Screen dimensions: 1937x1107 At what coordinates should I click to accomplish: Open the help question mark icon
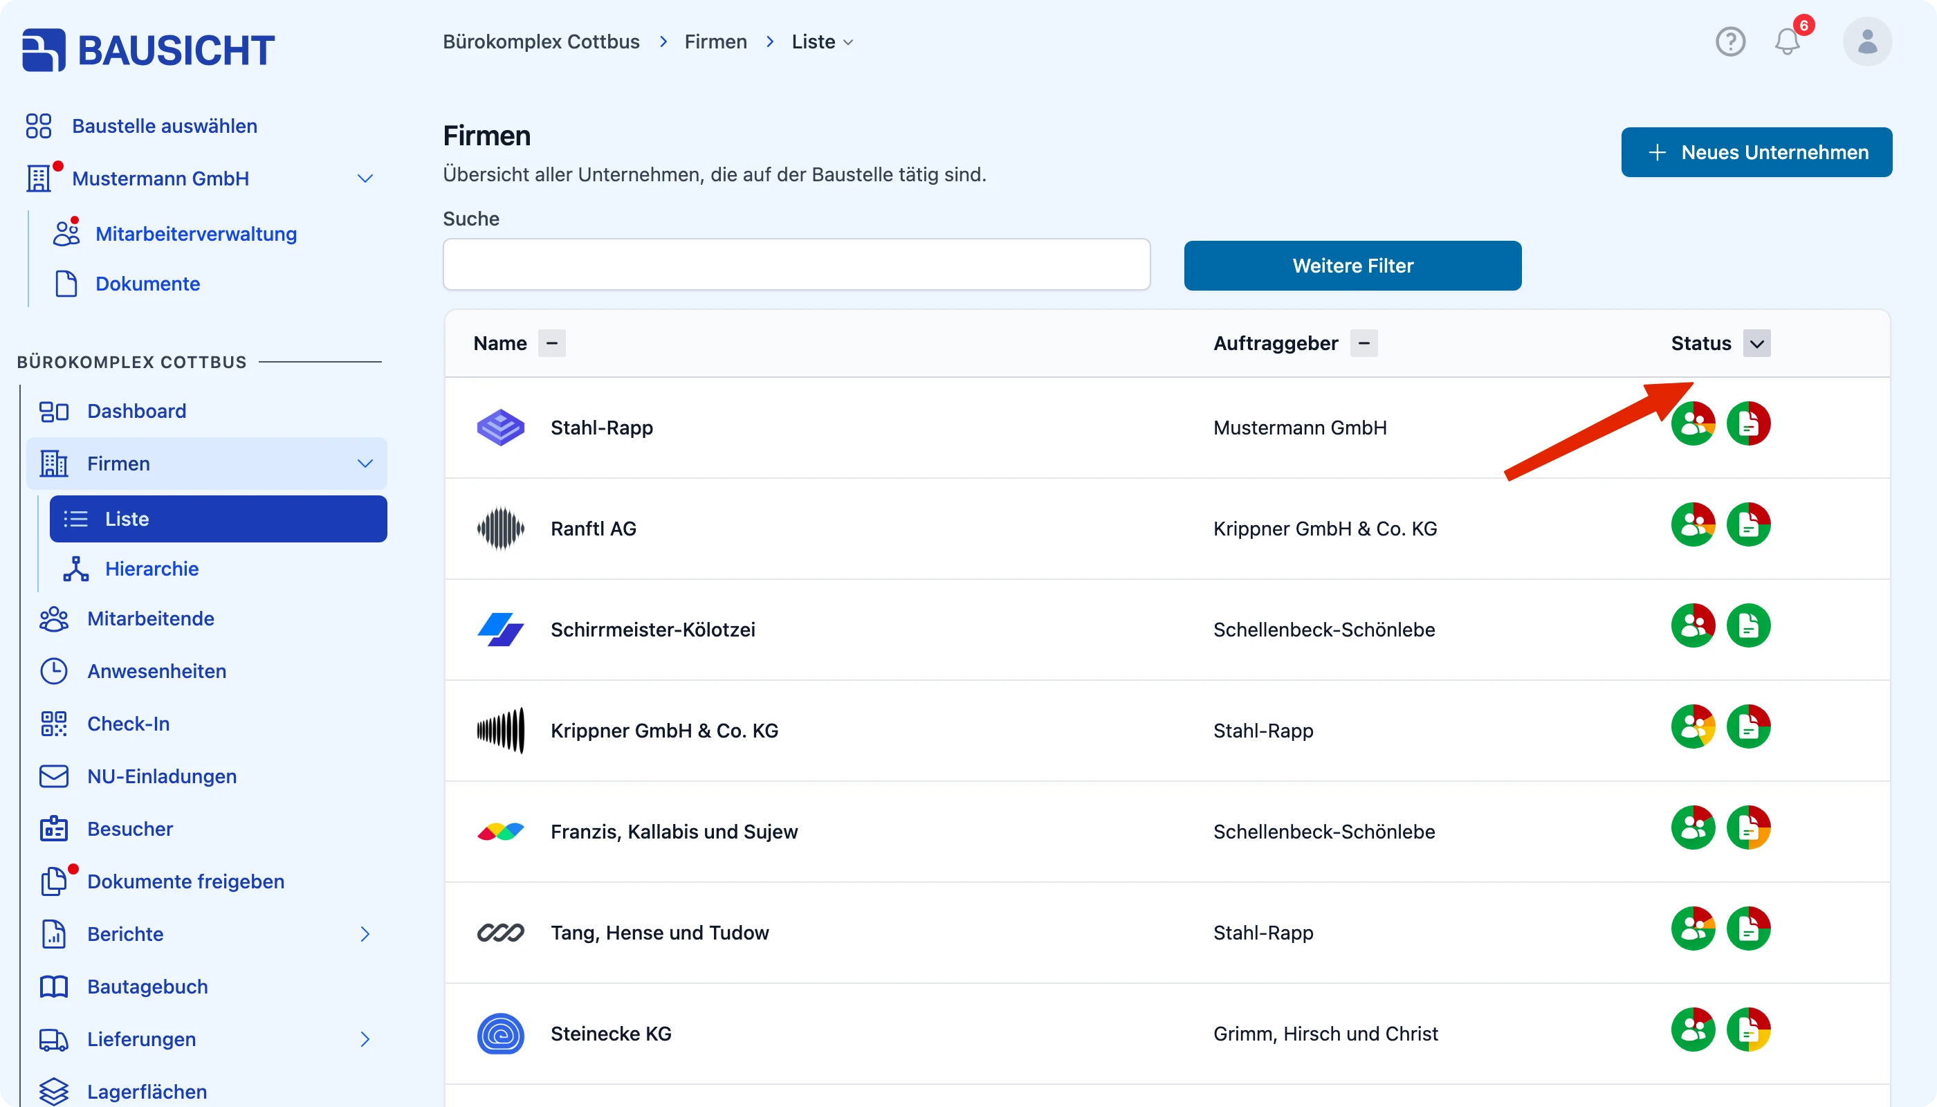1730,41
